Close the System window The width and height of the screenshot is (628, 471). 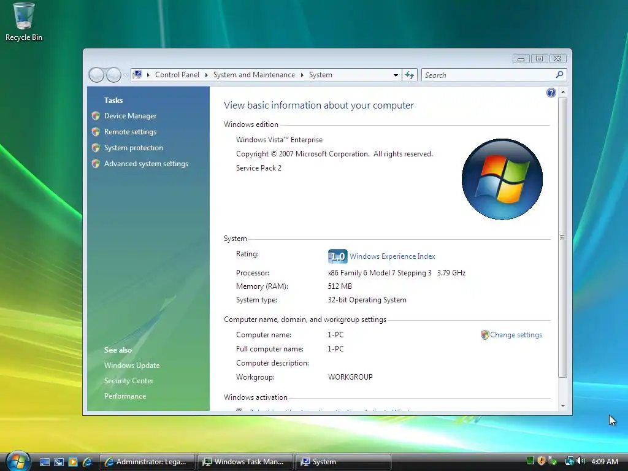click(557, 59)
